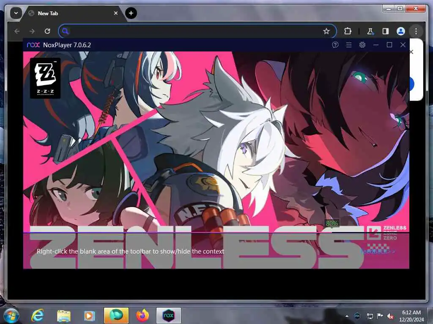Switch to NoxPlayer taskbar button
Viewport: 433px width, 324px height.
tap(169, 316)
